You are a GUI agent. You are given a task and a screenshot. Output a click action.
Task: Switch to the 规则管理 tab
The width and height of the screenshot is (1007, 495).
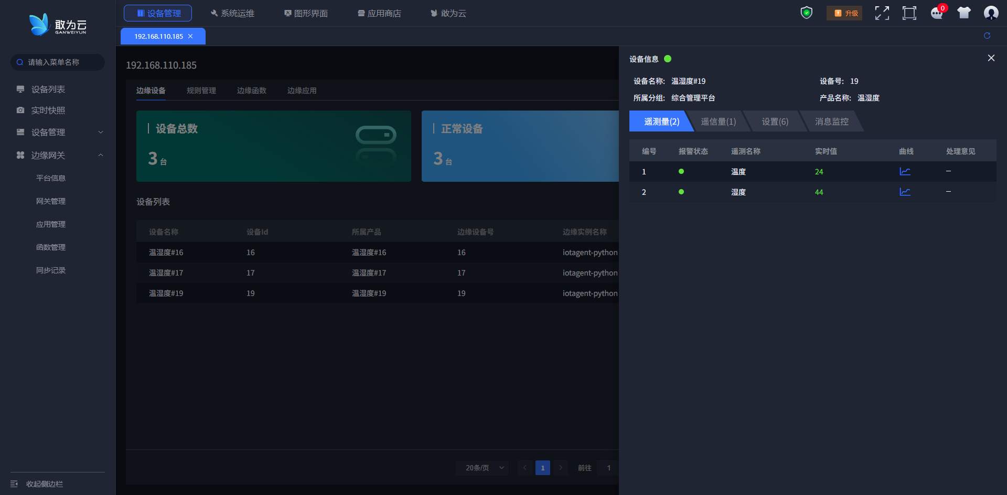point(201,91)
